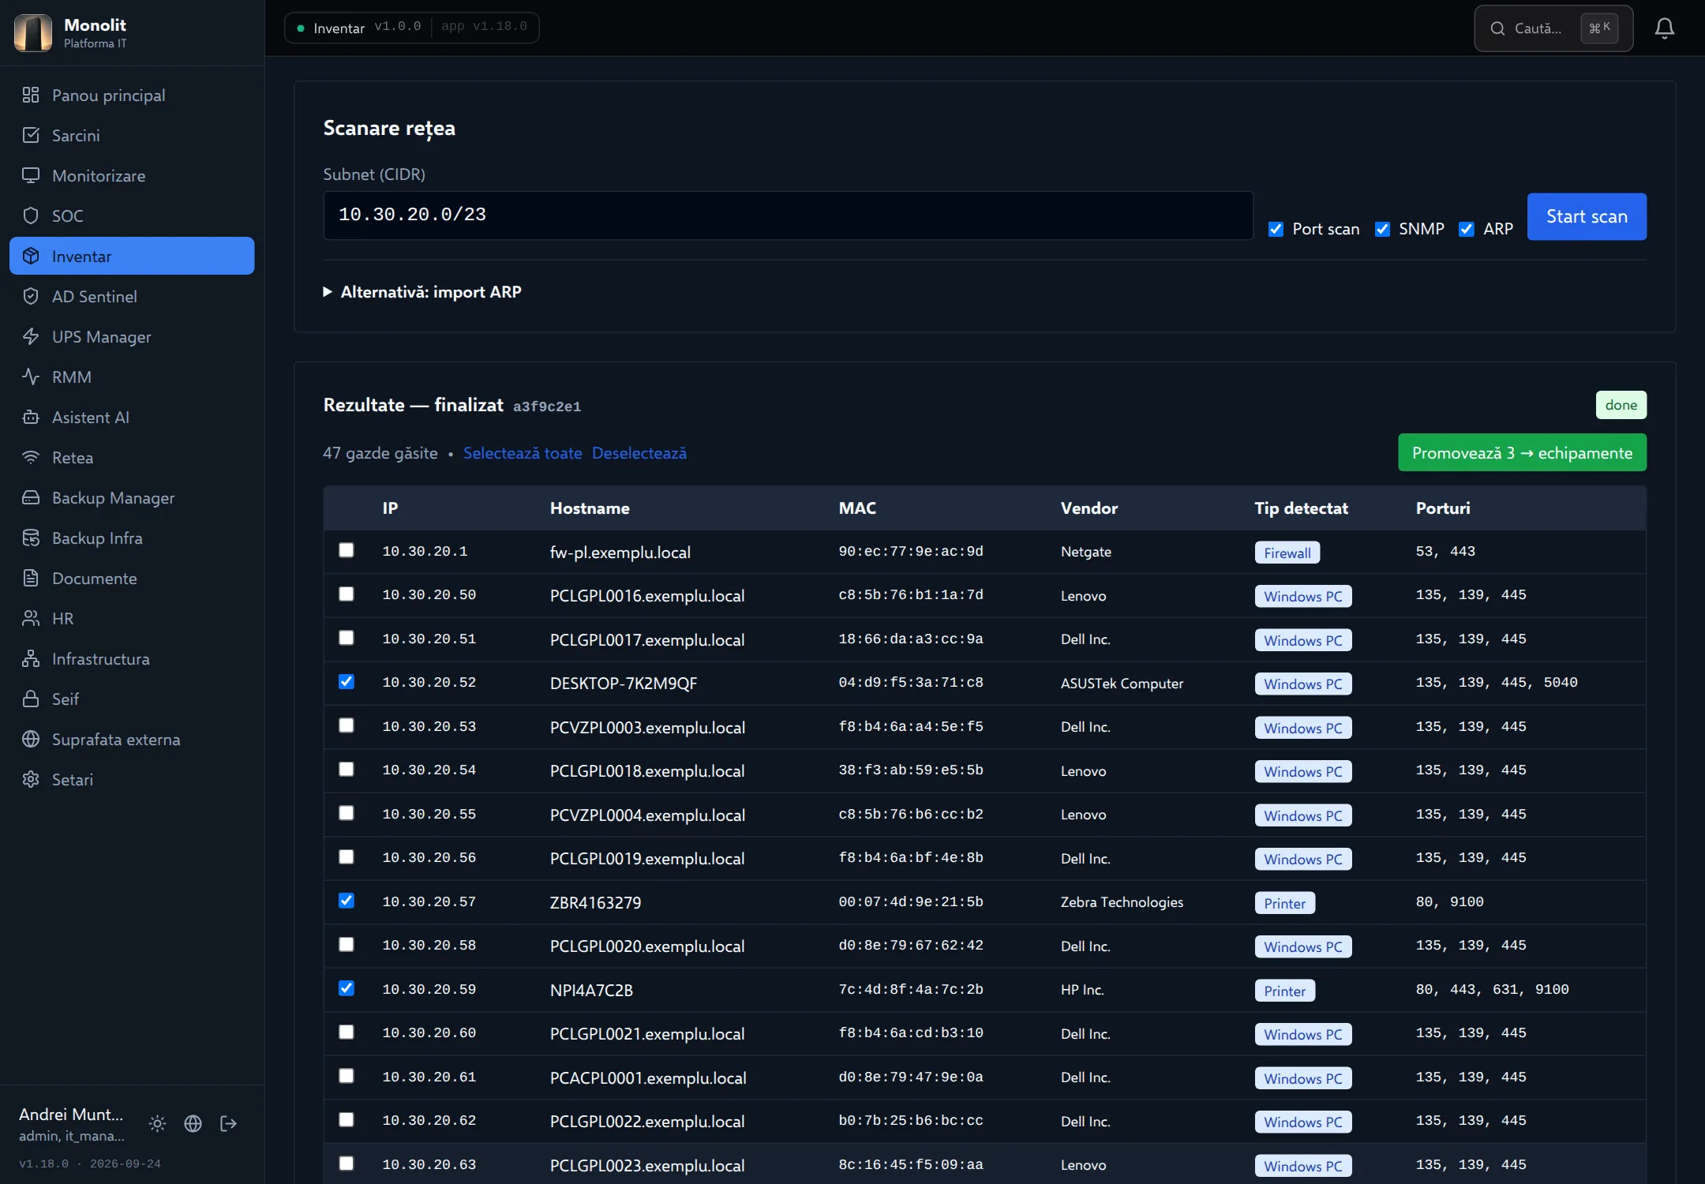Click the UPS Manager lightning icon

pyautogui.click(x=31, y=336)
